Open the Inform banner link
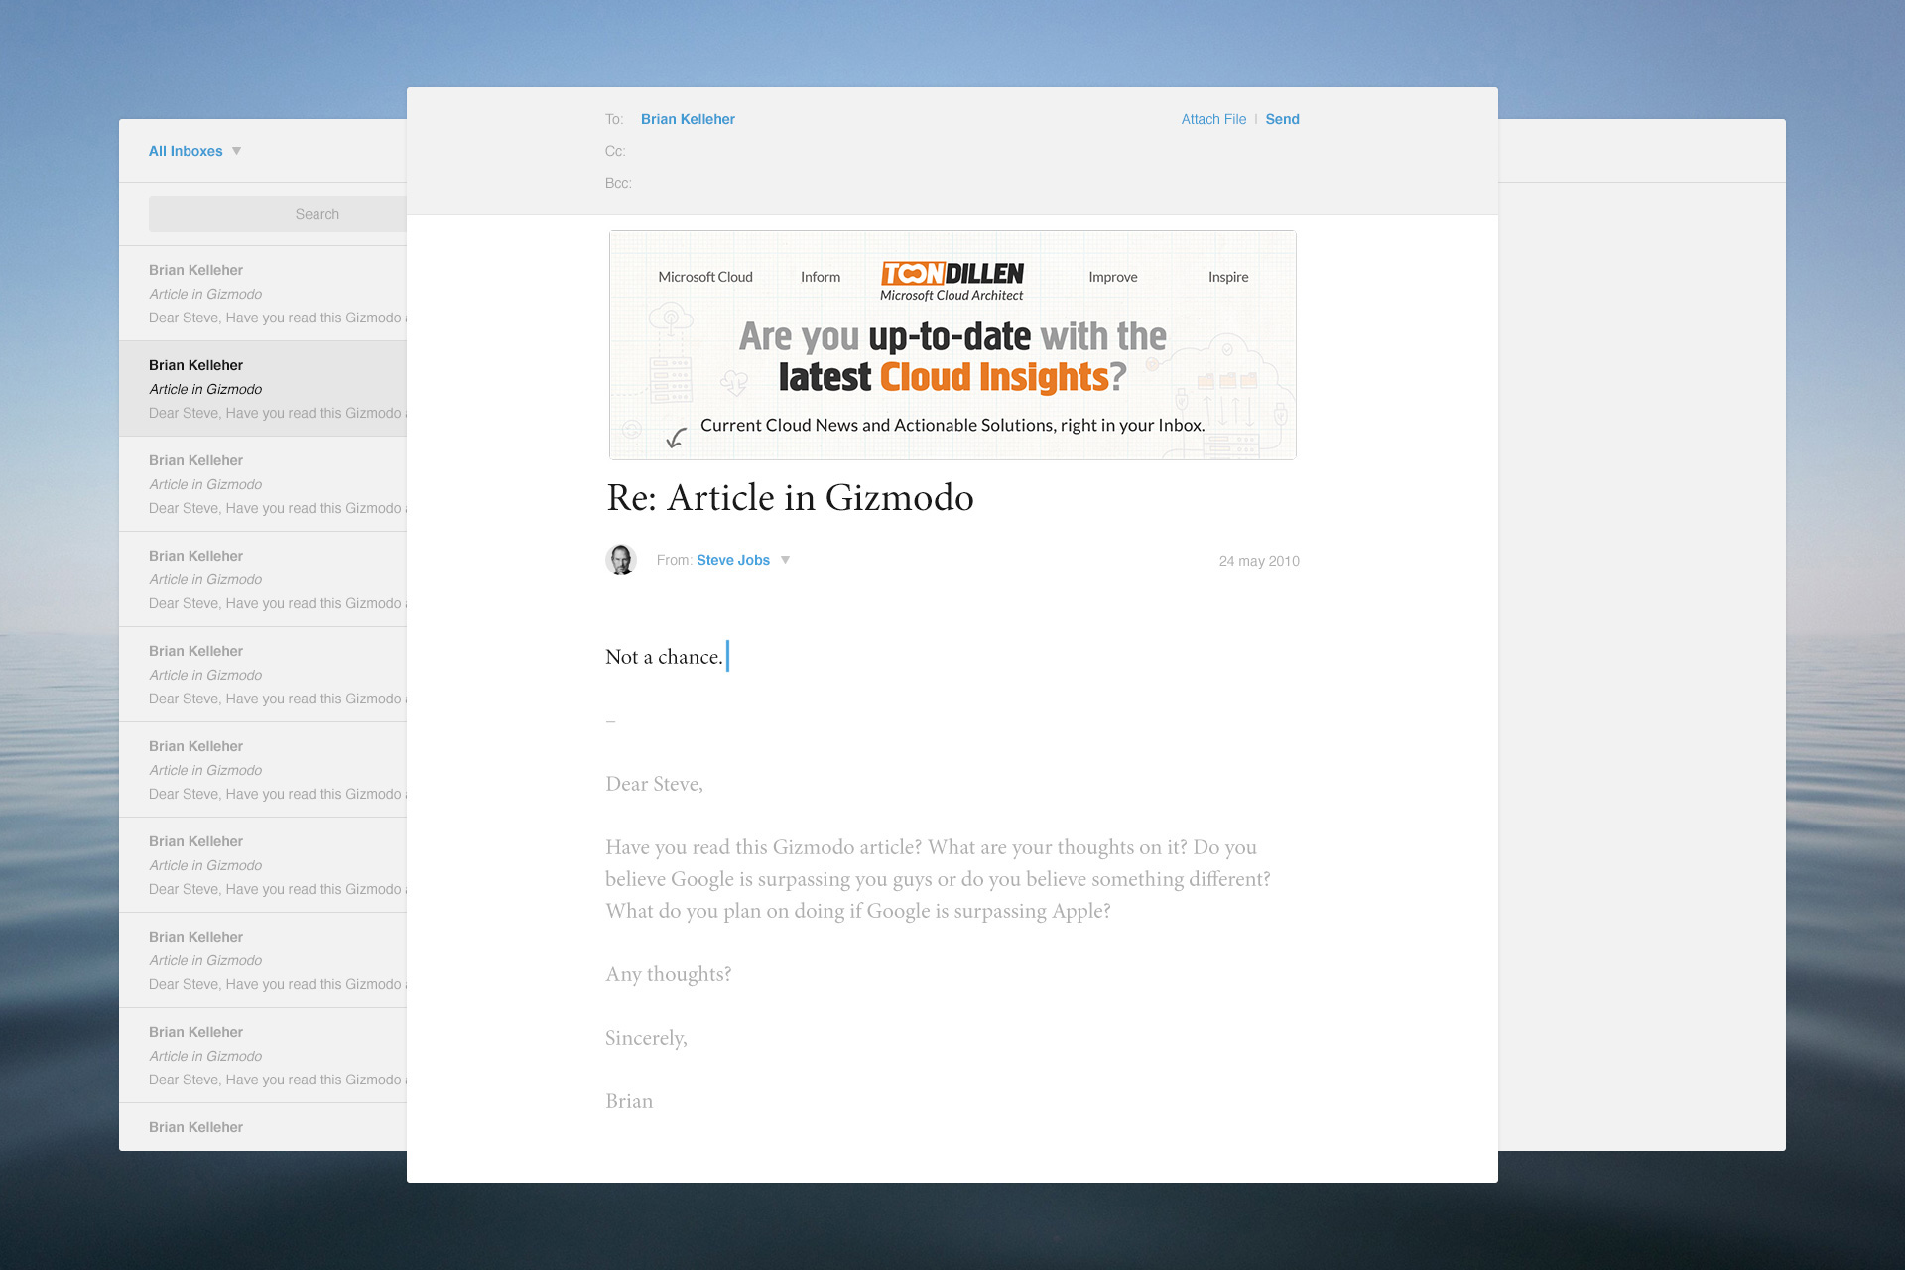 [821, 277]
